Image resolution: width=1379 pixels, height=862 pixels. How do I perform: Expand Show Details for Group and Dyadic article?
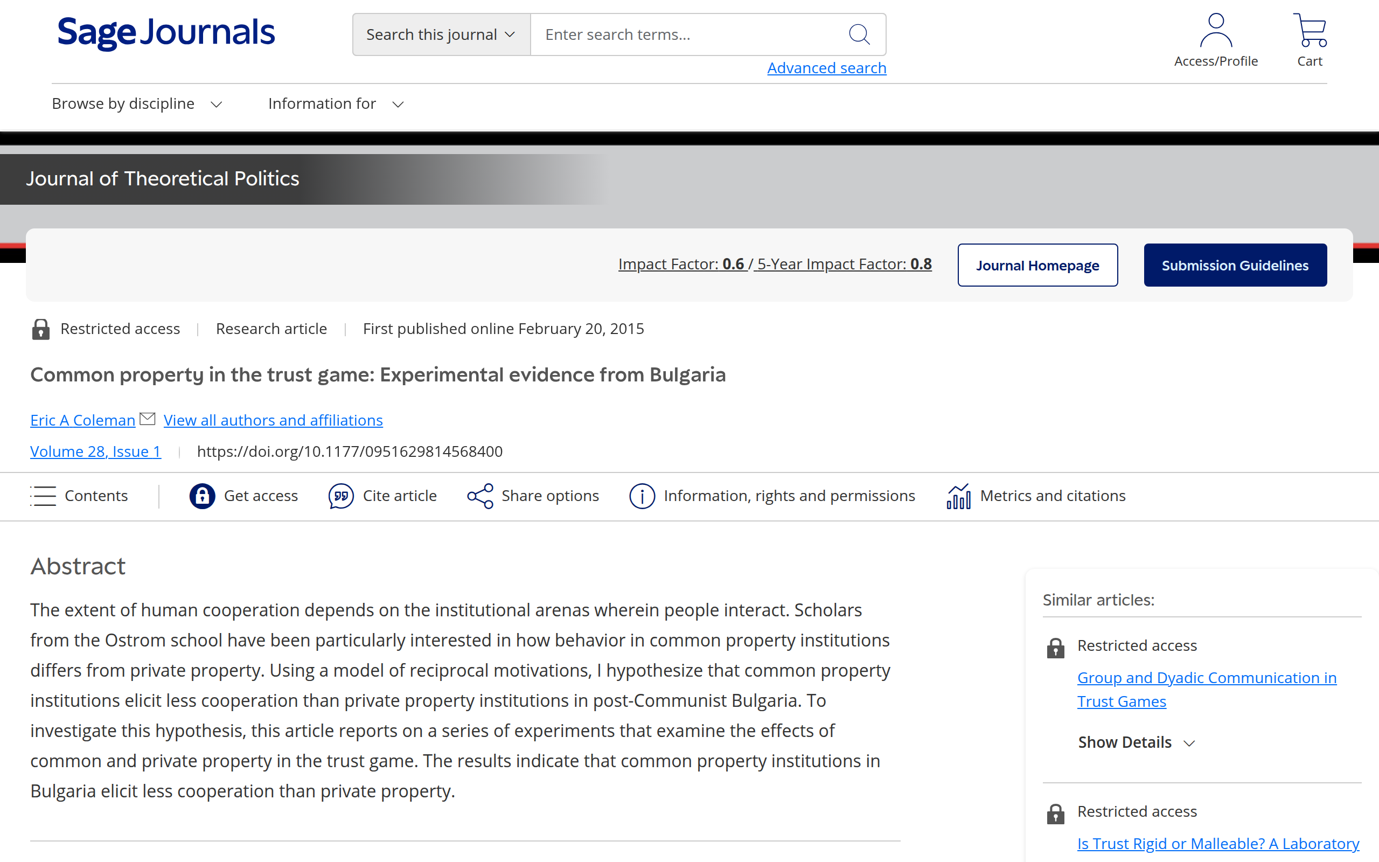pos(1136,742)
